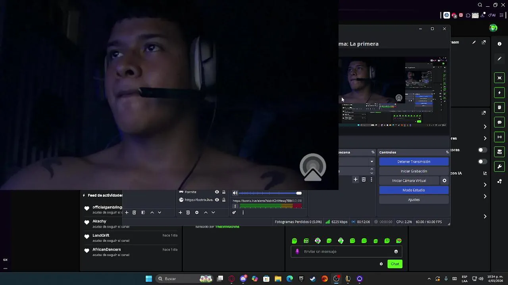Image resolution: width=508 pixels, height=285 pixels.
Task: Enable the Kick toggle beside 'tores' text
Action: tap(482, 150)
